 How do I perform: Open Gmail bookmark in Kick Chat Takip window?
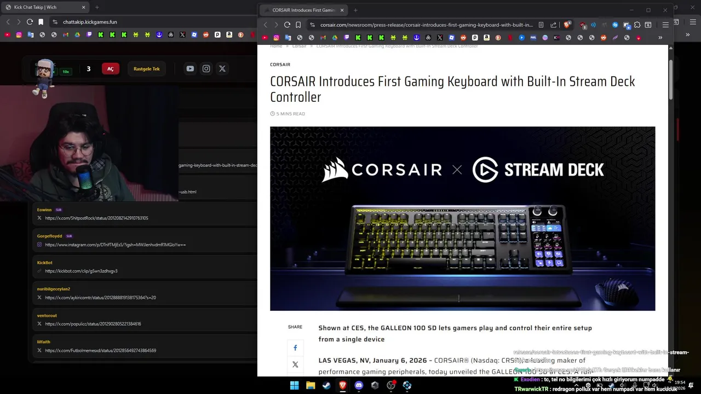click(66, 34)
